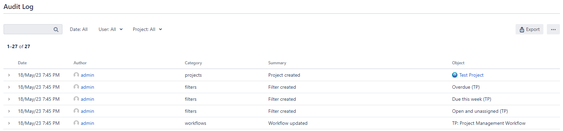Image resolution: width=563 pixels, height=131 pixels.
Task: Click the search magnifier icon
Action: 56,30
